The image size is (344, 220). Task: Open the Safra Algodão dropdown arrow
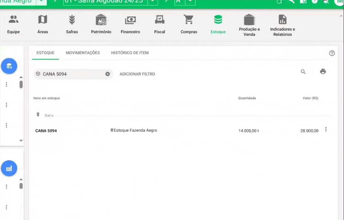(152, 2)
